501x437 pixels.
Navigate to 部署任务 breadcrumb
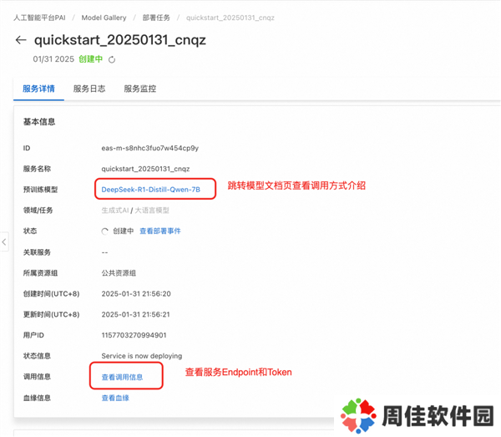click(x=156, y=18)
